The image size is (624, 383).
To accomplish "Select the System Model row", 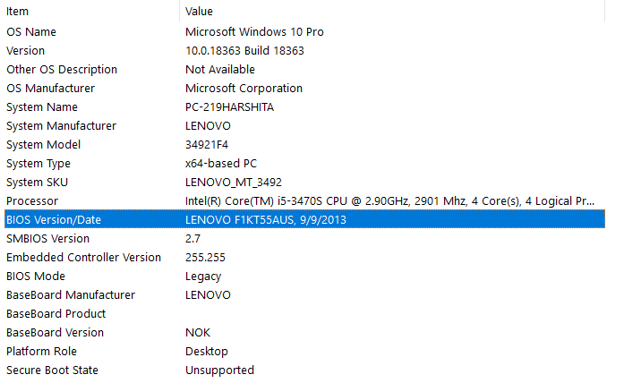I will [x=44, y=144].
